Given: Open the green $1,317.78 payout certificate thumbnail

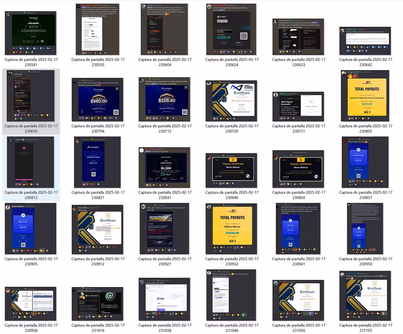Looking at the screenshot, I should [31, 33].
